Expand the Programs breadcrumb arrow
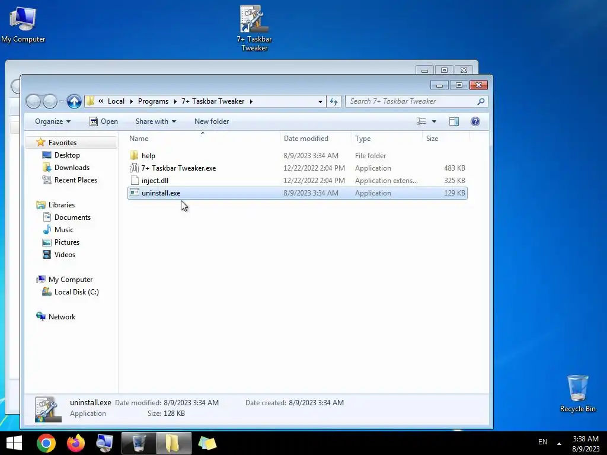The width and height of the screenshot is (607, 455). pyautogui.click(x=175, y=101)
